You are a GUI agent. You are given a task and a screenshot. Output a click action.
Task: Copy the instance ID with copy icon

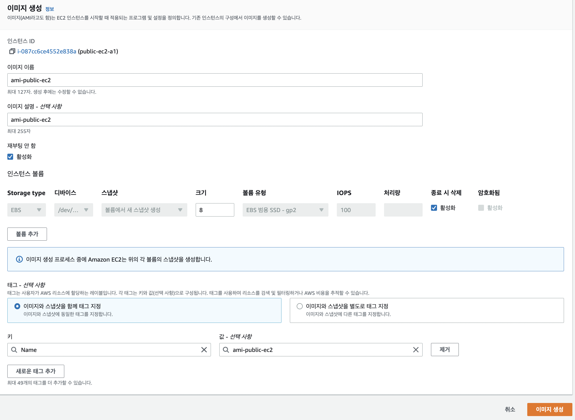(12, 51)
